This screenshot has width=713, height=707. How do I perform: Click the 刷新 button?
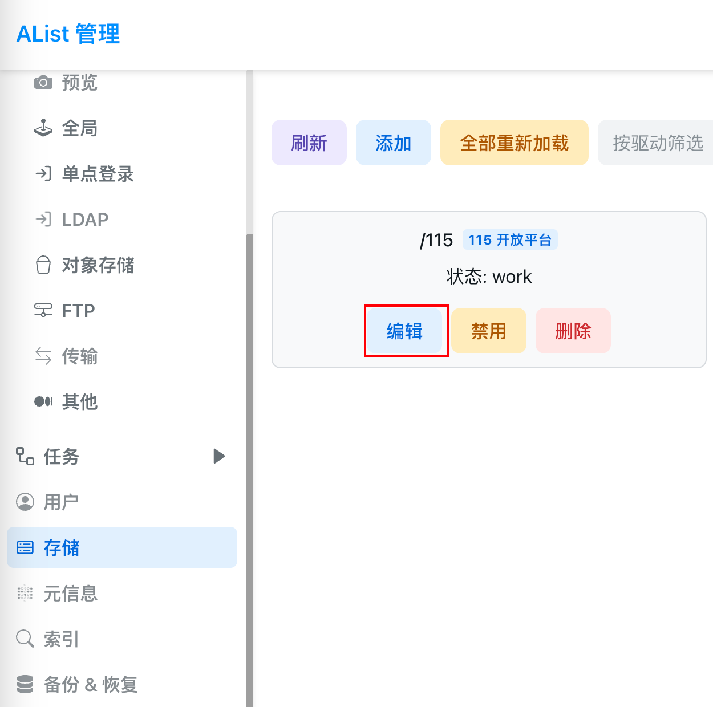tap(309, 143)
